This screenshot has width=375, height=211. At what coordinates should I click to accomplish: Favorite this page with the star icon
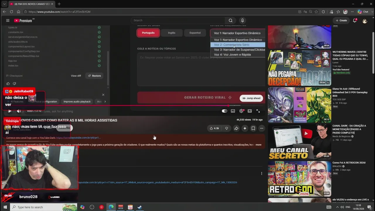(x=316, y=12)
